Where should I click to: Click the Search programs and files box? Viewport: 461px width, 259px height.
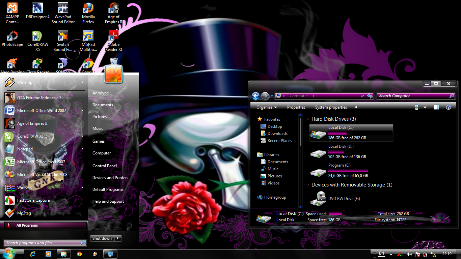pos(45,243)
